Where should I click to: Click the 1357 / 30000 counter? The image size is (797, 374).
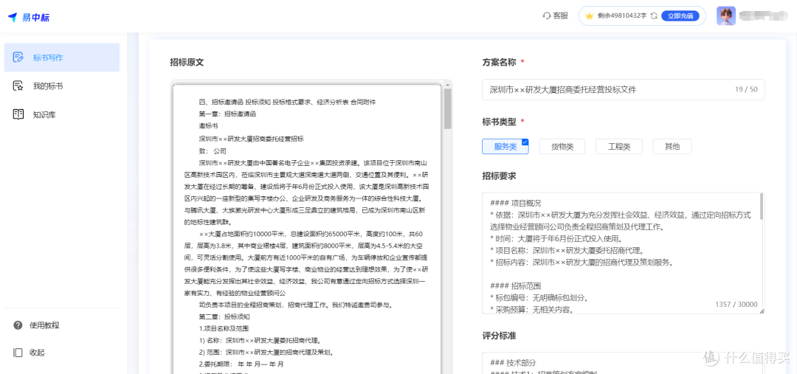pyautogui.click(x=736, y=305)
